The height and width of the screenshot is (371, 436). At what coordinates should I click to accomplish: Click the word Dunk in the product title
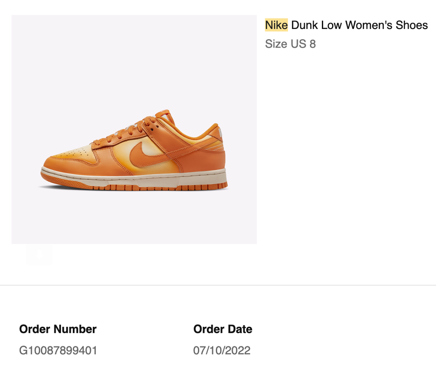(x=304, y=25)
